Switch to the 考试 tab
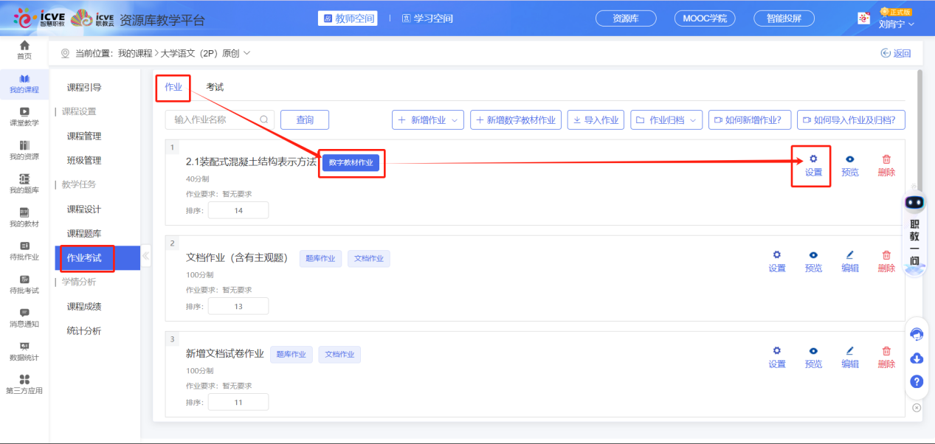 pyautogui.click(x=215, y=87)
